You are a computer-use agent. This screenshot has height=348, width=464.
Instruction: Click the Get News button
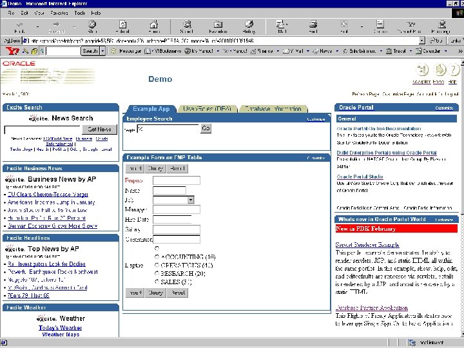pyautogui.click(x=99, y=130)
